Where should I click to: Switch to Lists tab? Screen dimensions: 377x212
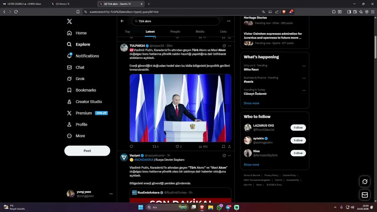[223, 32]
